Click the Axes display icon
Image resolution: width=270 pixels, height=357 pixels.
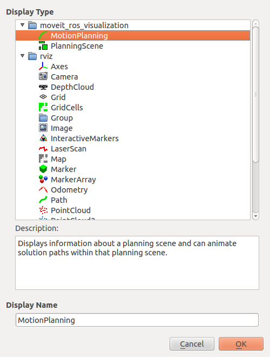[x=43, y=66]
